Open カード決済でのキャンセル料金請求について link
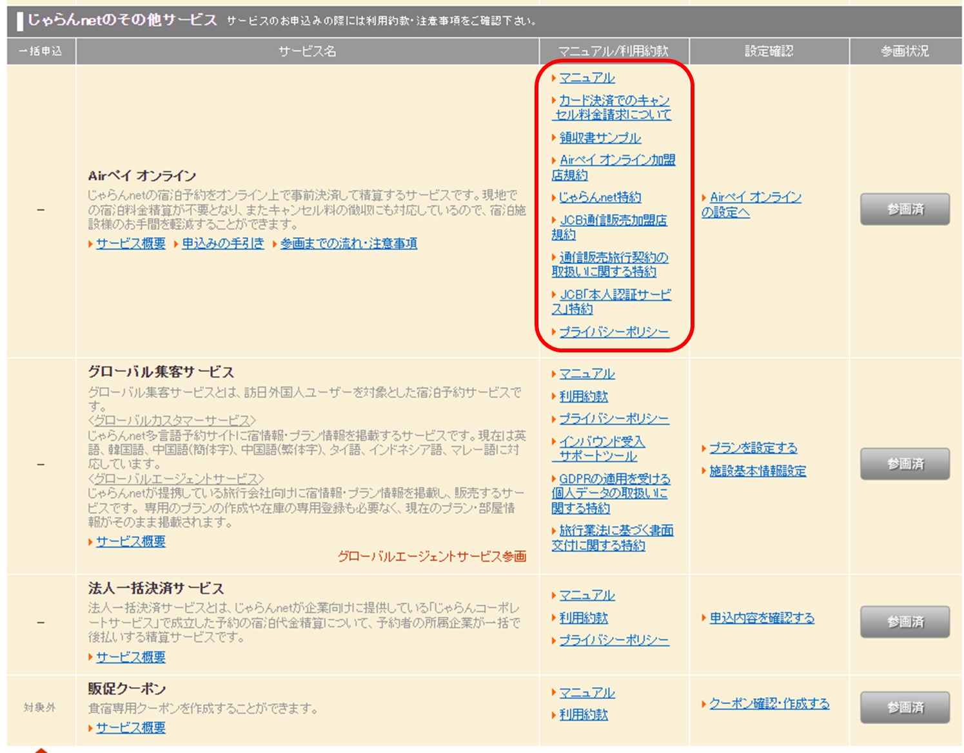The height and width of the screenshot is (753, 964). (x=613, y=101)
